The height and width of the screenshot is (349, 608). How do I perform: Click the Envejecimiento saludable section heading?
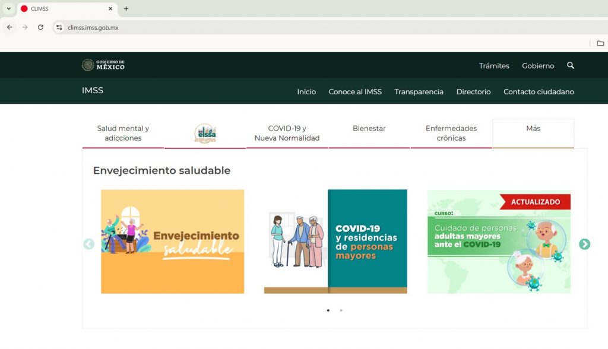coord(161,170)
